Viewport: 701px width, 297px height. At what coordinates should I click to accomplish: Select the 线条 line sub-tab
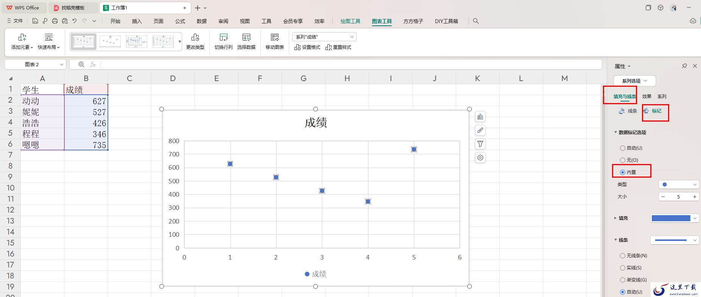point(628,111)
